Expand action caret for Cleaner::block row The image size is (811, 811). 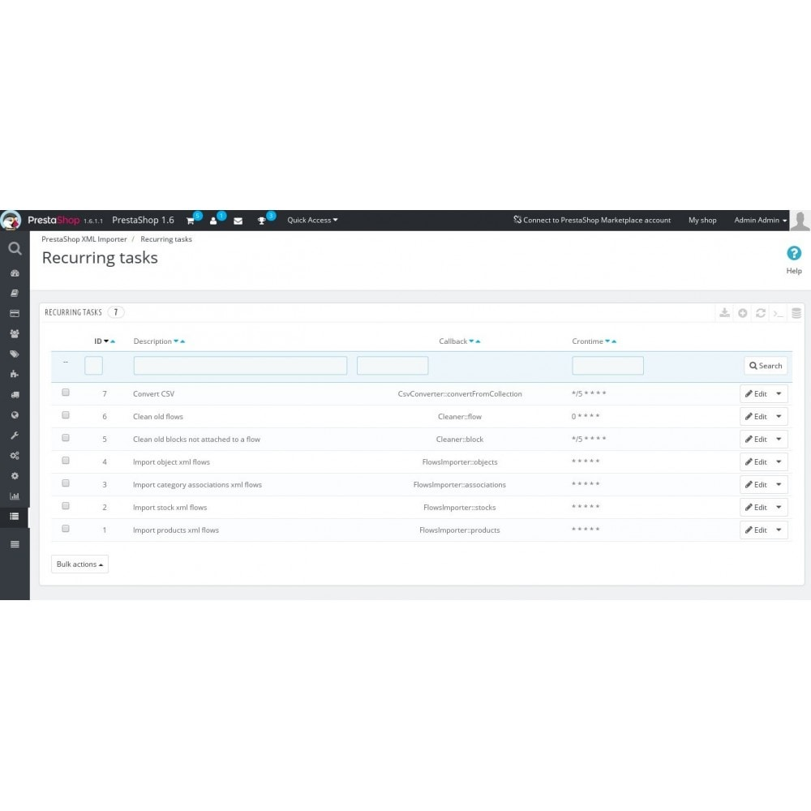pos(779,440)
